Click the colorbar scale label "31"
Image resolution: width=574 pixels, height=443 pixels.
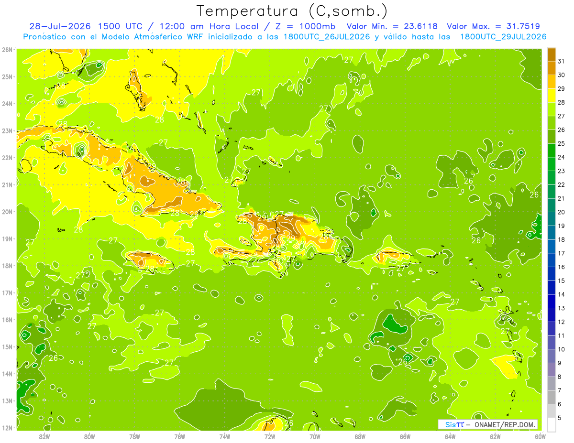[562, 61]
